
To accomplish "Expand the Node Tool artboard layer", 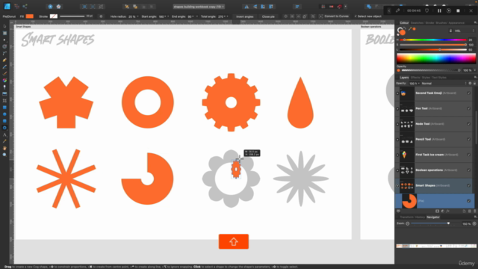I will point(397,124).
